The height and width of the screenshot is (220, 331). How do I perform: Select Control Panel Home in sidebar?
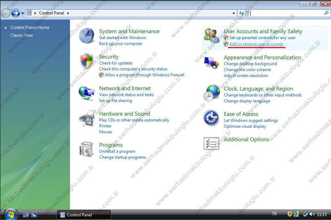click(30, 27)
